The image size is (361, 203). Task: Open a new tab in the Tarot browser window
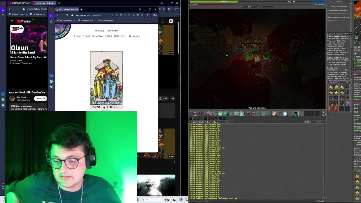pos(81,9)
